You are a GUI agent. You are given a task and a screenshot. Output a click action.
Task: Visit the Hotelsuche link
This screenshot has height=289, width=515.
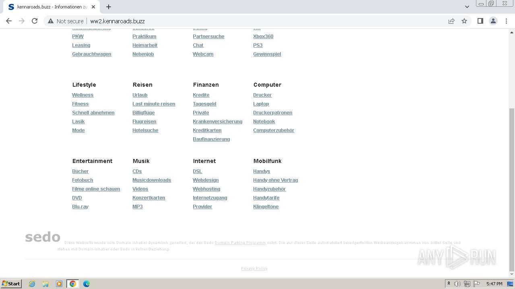(x=145, y=130)
